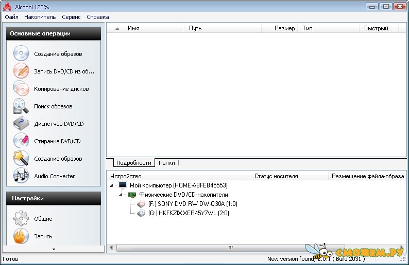Viewport: 409px width, 265px height.
Task: Click the music notes Audio Converter icon
Action: [21, 176]
